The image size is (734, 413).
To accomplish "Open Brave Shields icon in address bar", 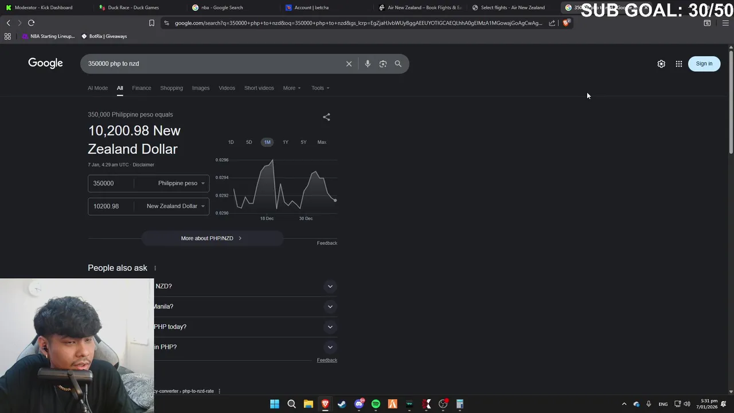I will (x=566, y=23).
